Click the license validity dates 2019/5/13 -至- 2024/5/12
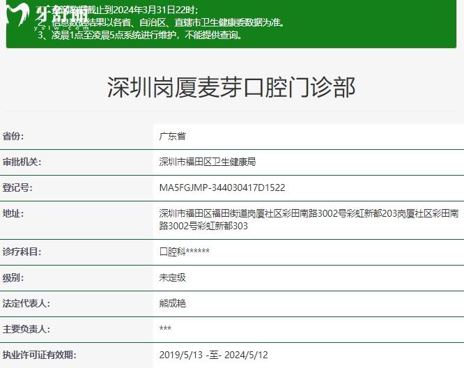Image resolution: width=464 pixels, height=368 pixels. [213, 355]
